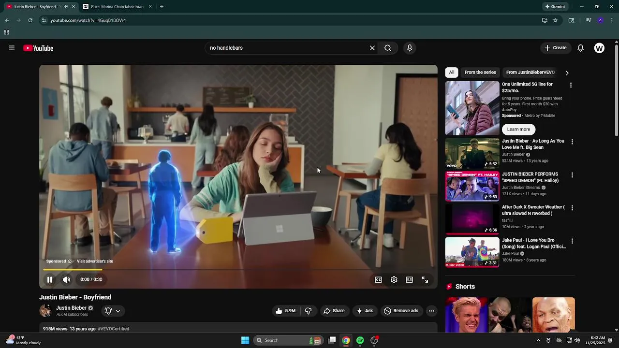This screenshot has width=619, height=348.
Task: Select From JustinBieberVEVO chip
Action: (531, 72)
